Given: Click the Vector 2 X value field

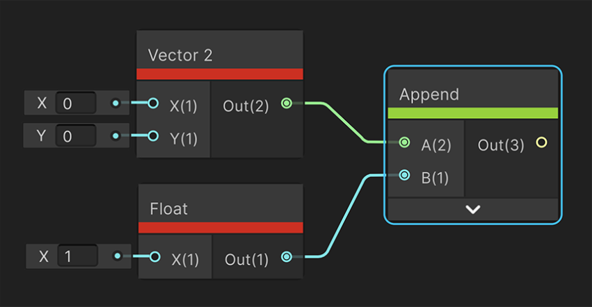Looking at the screenshot, I should click(x=75, y=104).
